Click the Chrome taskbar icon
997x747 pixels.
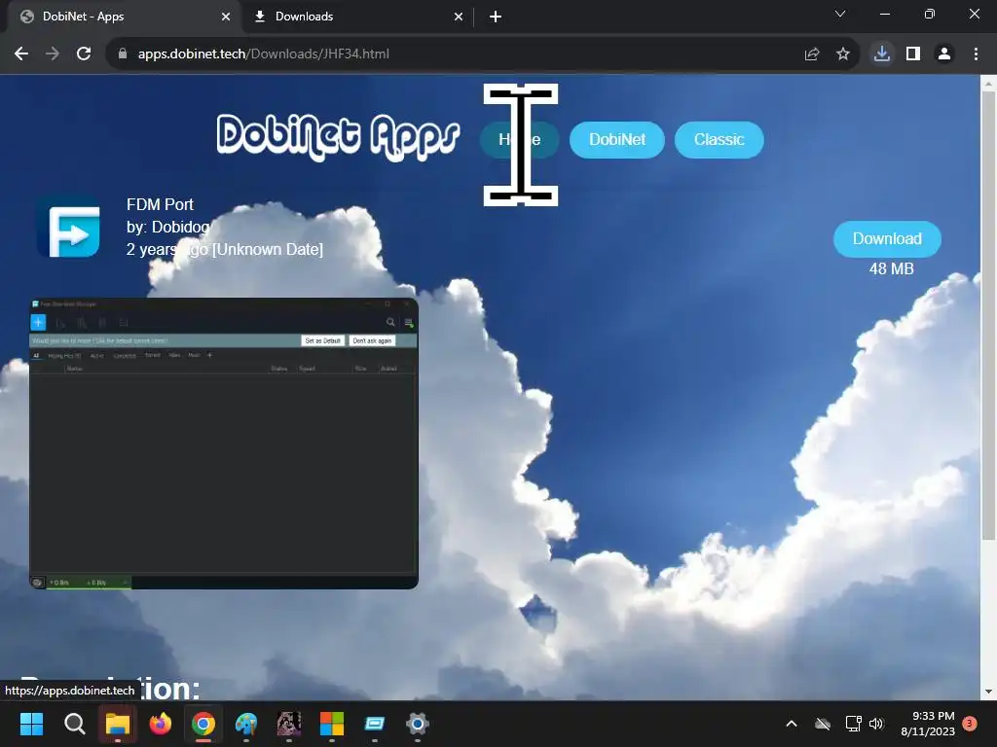click(x=203, y=724)
